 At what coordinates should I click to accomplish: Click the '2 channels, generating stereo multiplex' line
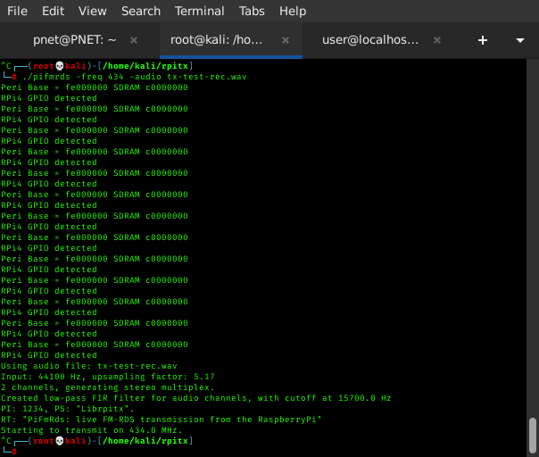point(108,387)
